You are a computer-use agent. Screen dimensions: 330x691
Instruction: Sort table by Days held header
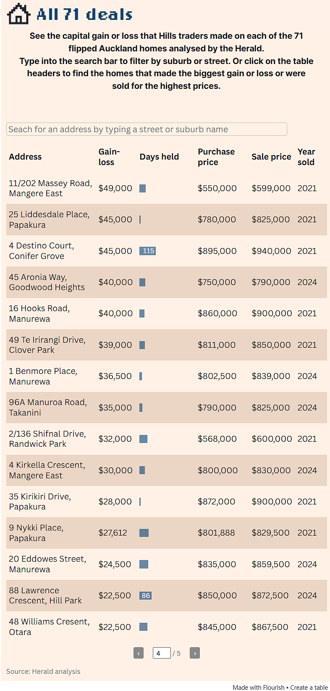tap(159, 157)
